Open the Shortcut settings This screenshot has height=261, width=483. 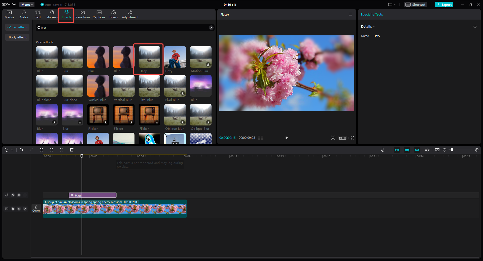point(415,4)
